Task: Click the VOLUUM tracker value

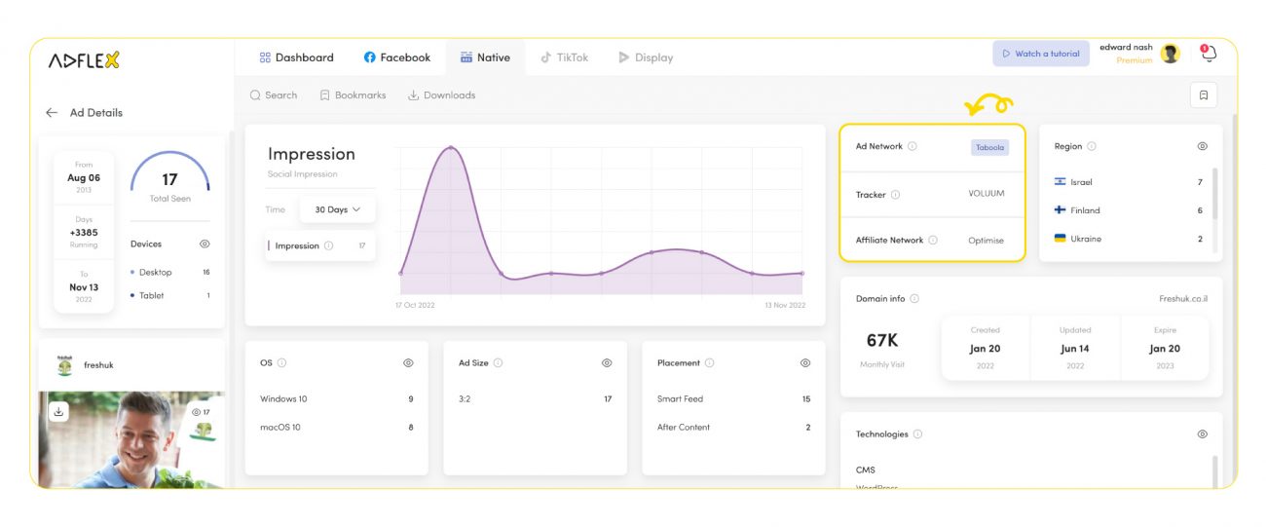Action: [986, 195]
